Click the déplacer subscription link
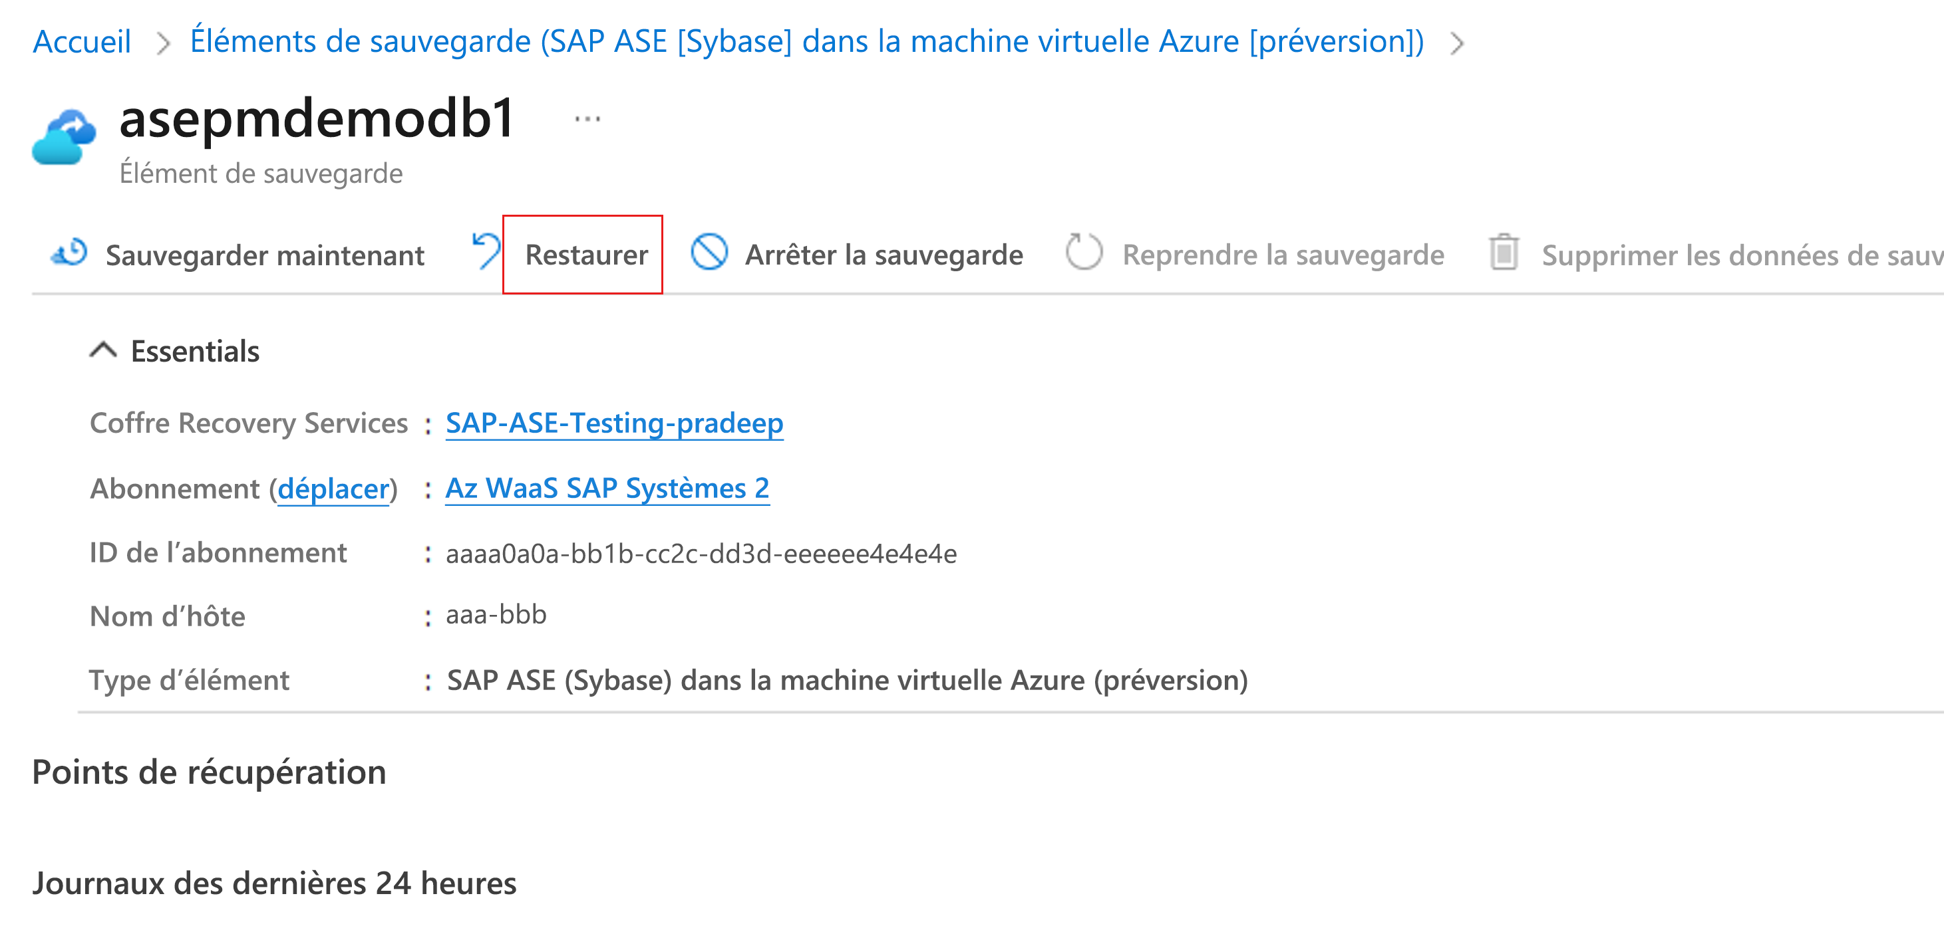The height and width of the screenshot is (926, 1944). point(333,489)
